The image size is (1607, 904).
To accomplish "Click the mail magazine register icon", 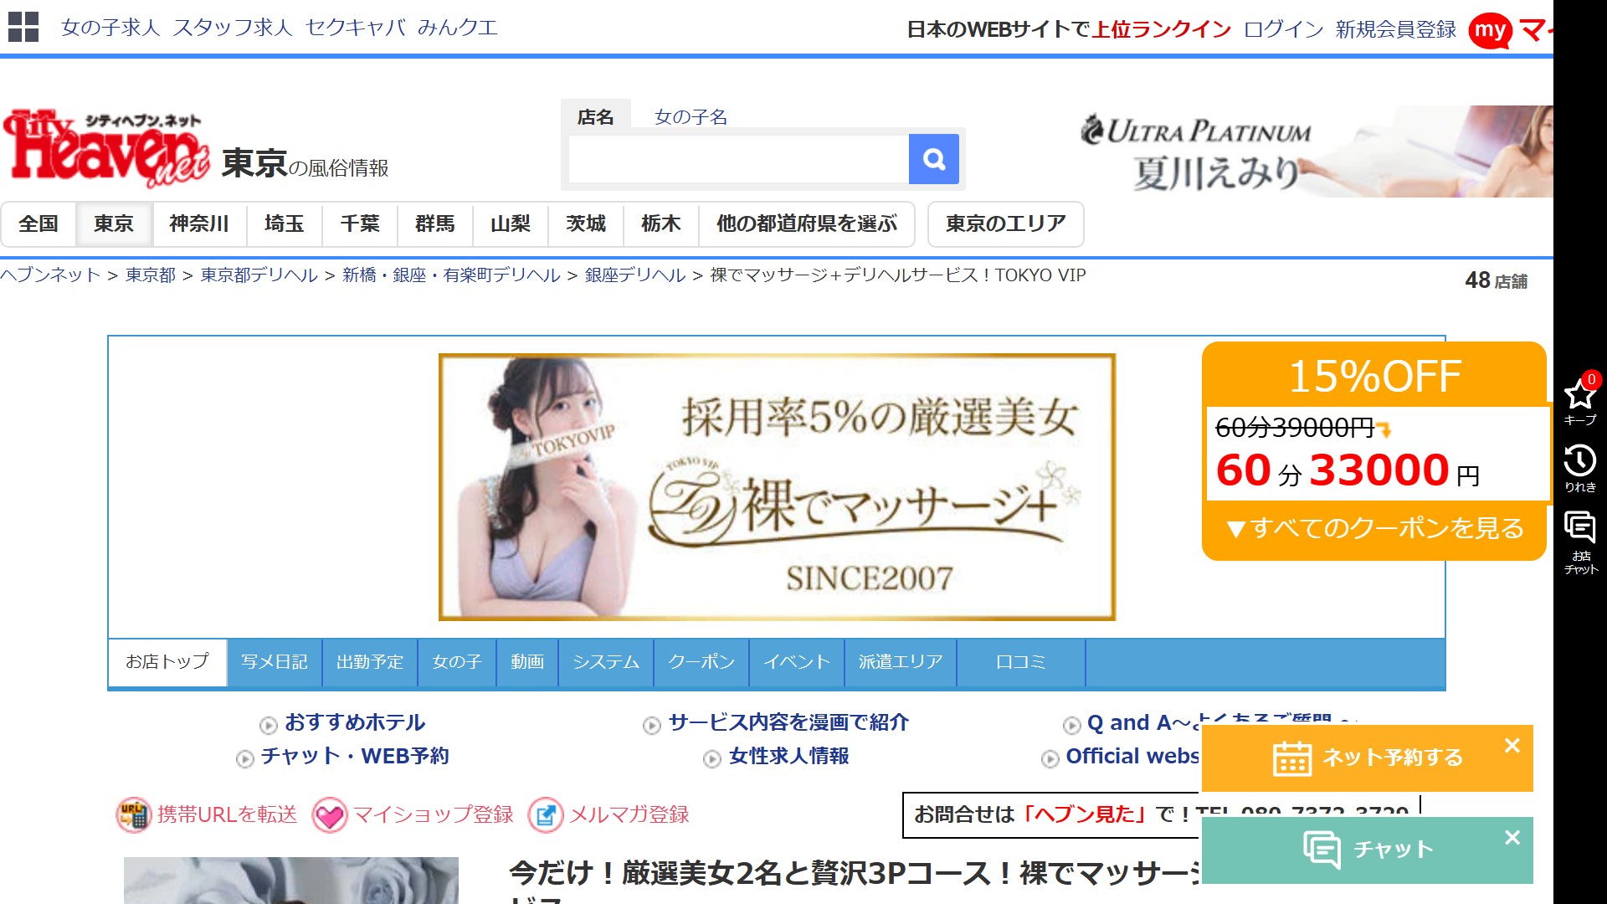I will click(x=546, y=814).
